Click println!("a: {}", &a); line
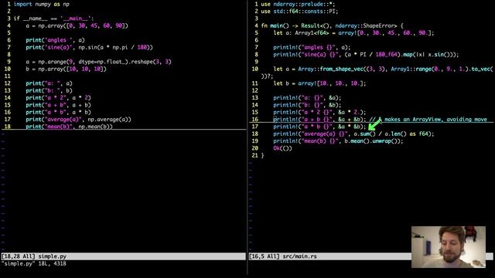495x278 pixels. pyautogui.click(x=308, y=98)
